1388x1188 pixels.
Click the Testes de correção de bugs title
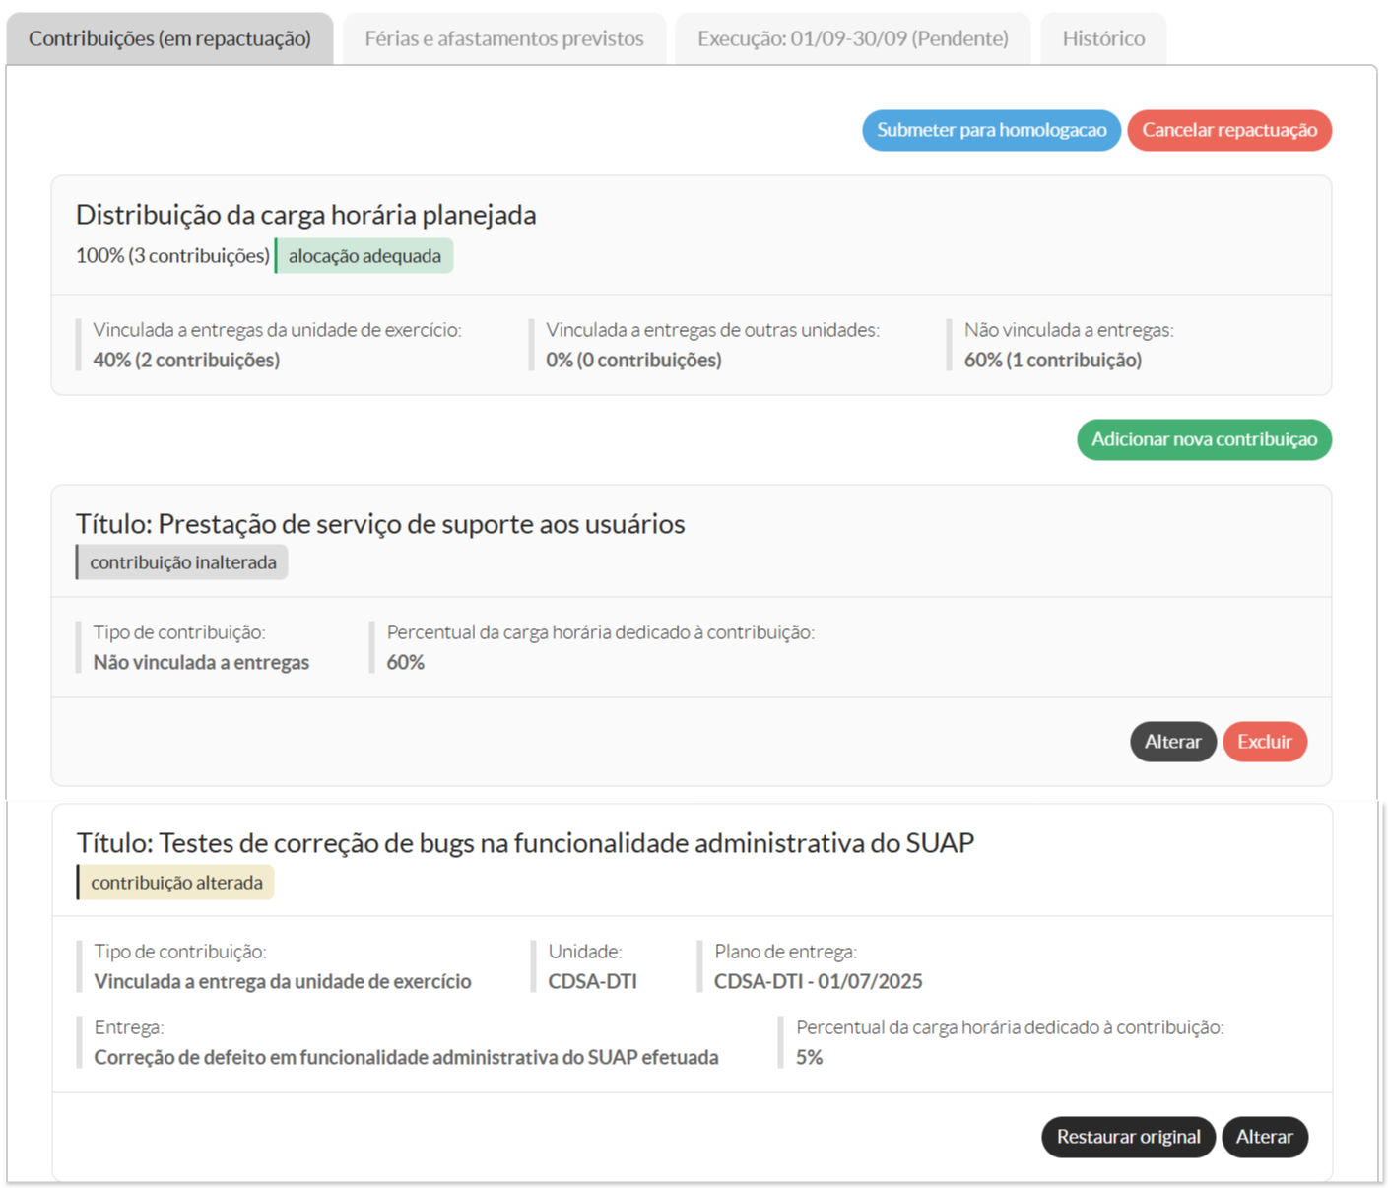(x=525, y=843)
